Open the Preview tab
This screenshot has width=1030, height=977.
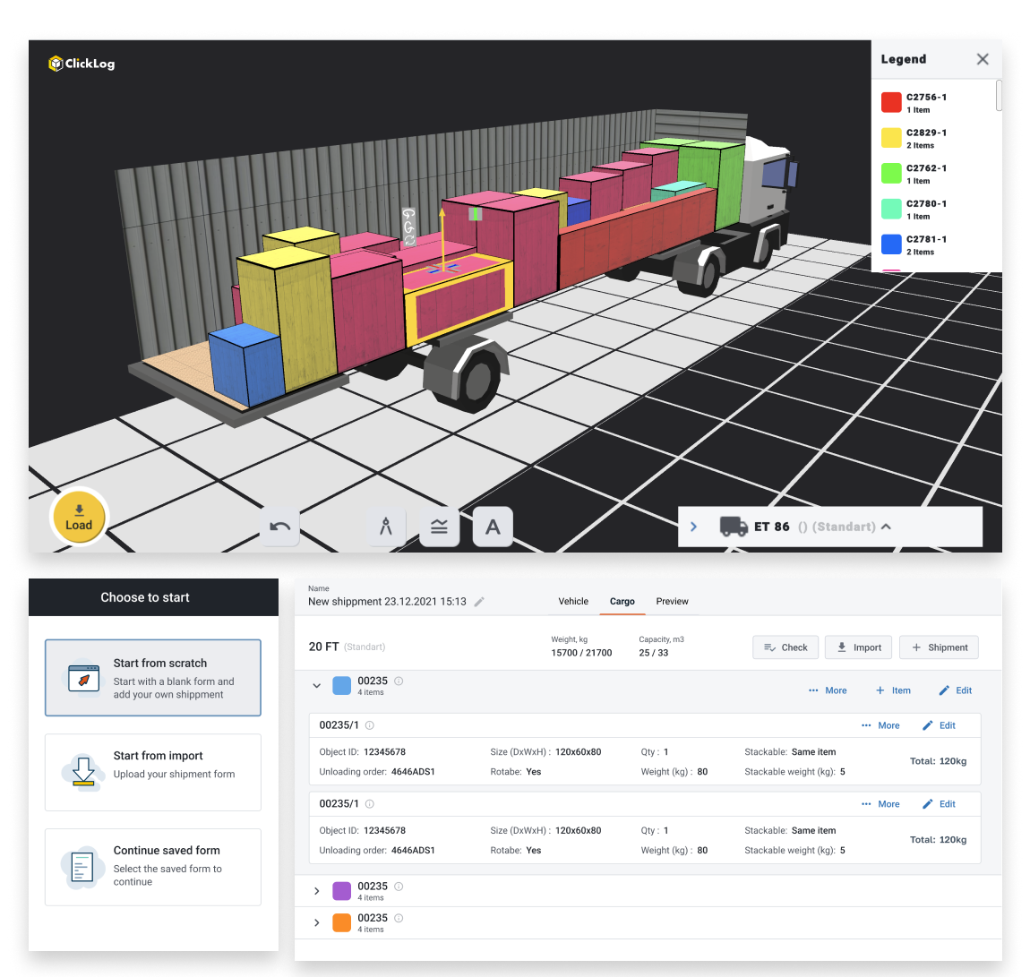coord(672,601)
